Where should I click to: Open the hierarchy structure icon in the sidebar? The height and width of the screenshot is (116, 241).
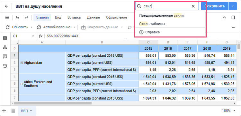click(x=5, y=47)
